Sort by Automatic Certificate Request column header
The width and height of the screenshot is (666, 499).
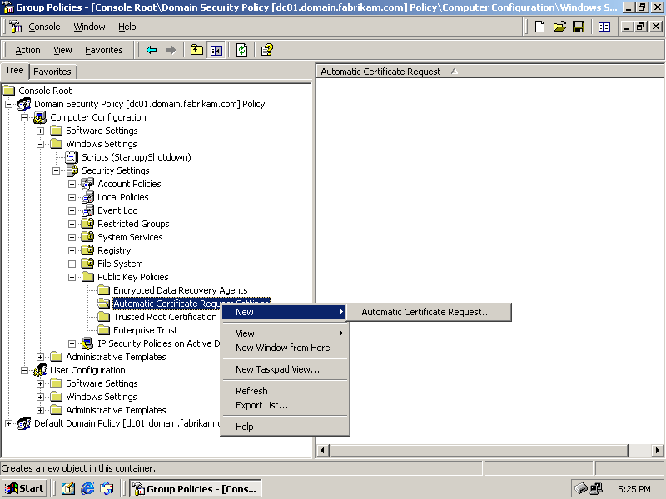381,72
